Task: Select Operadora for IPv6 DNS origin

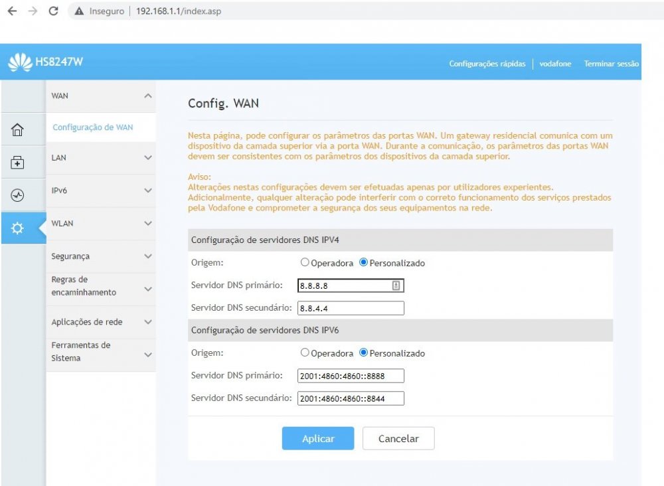Action: coord(305,353)
